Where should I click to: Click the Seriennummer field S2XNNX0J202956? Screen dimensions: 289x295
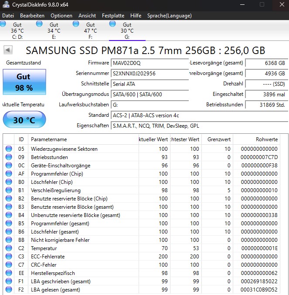[x=150, y=73]
